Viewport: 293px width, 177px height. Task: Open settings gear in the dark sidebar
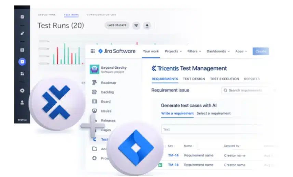click(22, 91)
